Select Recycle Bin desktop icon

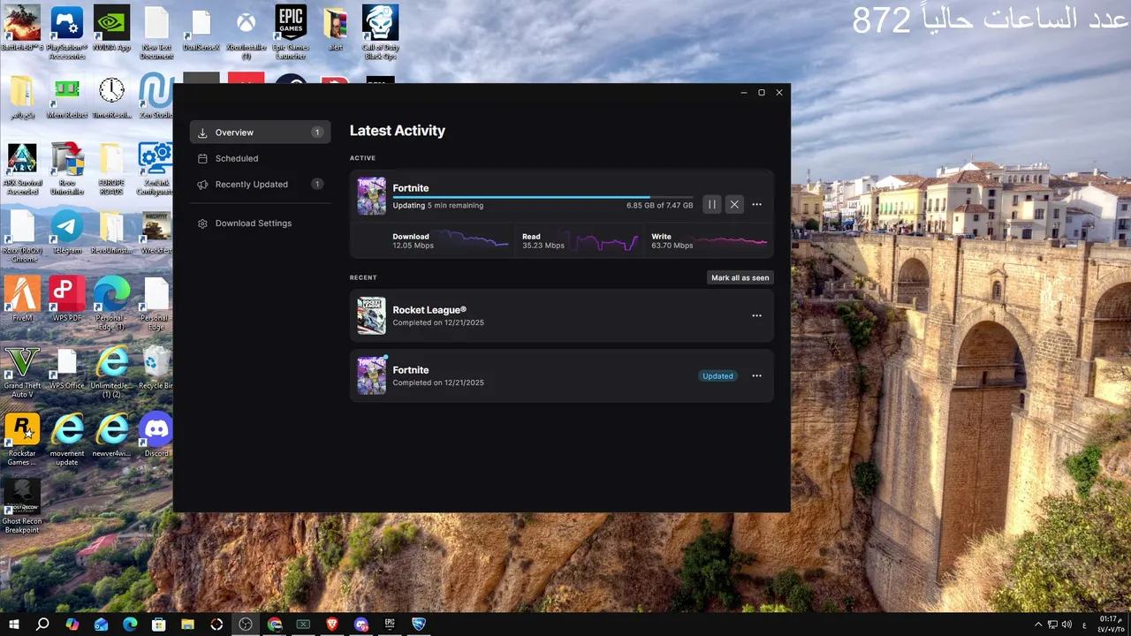156,367
